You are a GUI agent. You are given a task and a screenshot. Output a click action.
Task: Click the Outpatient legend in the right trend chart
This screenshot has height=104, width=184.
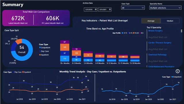[176, 77]
